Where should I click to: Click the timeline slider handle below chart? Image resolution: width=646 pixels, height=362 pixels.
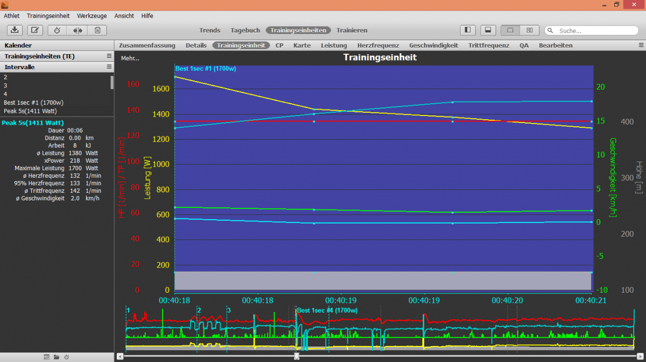click(x=296, y=356)
